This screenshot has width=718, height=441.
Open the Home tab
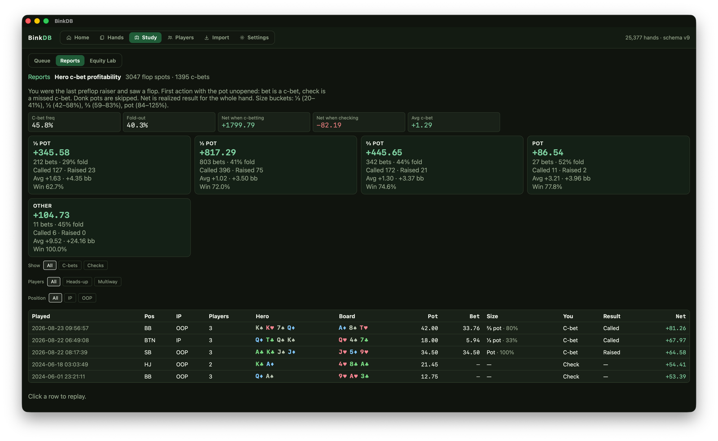point(78,38)
